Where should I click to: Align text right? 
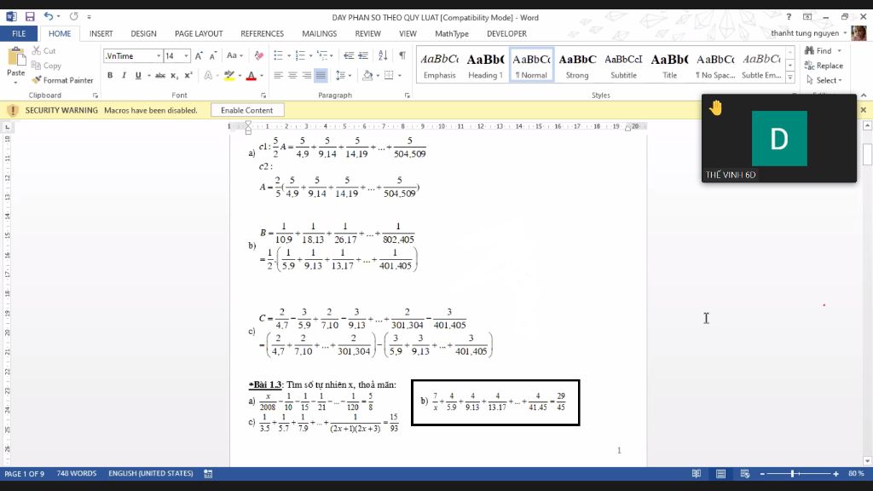pyautogui.click(x=306, y=75)
